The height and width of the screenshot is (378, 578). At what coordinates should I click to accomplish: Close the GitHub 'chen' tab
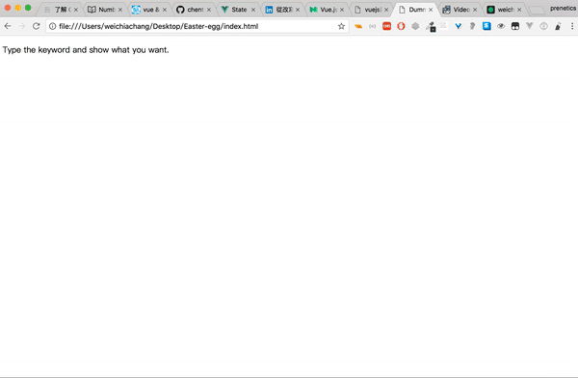pyautogui.click(x=209, y=10)
